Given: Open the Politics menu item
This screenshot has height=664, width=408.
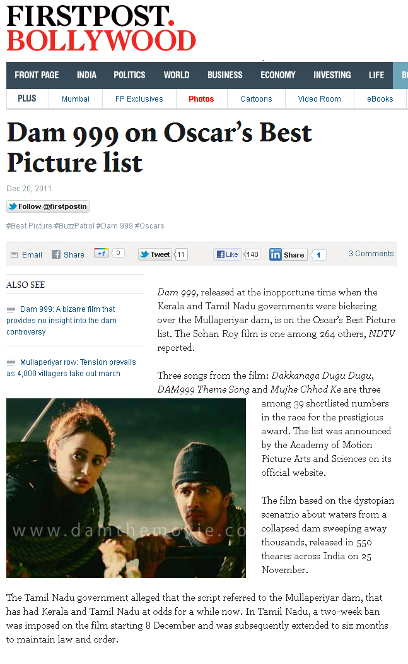Looking at the screenshot, I should click(x=129, y=75).
